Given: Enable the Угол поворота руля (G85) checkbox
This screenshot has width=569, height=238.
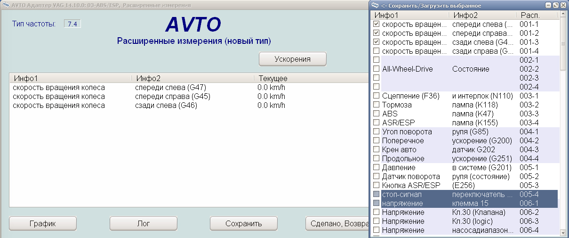Looking at the screenshot, I should (376, 131).
